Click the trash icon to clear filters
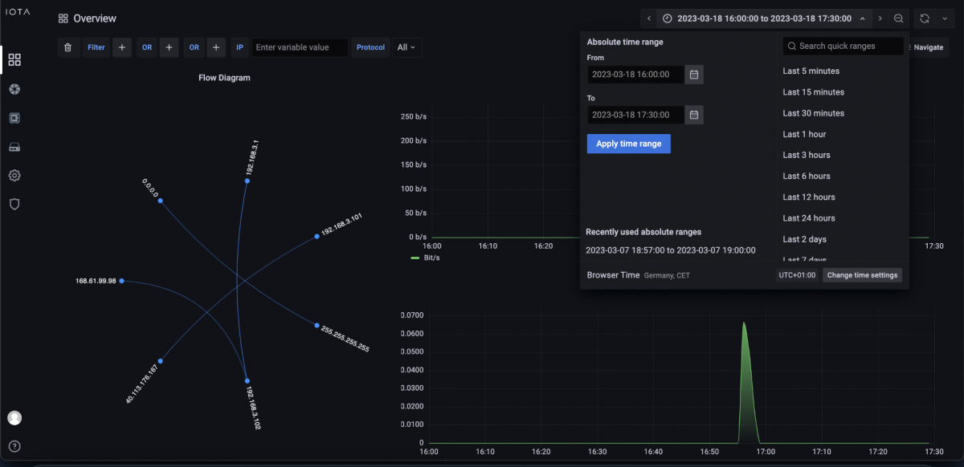Screen dimensions: 964x467 (68, 47)
